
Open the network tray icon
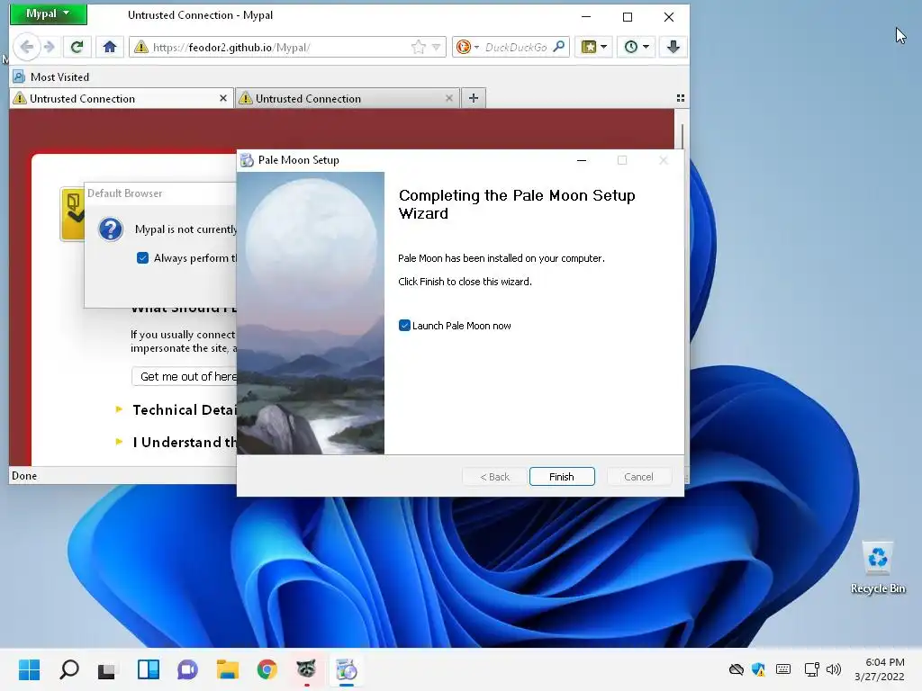click(811, 669)
